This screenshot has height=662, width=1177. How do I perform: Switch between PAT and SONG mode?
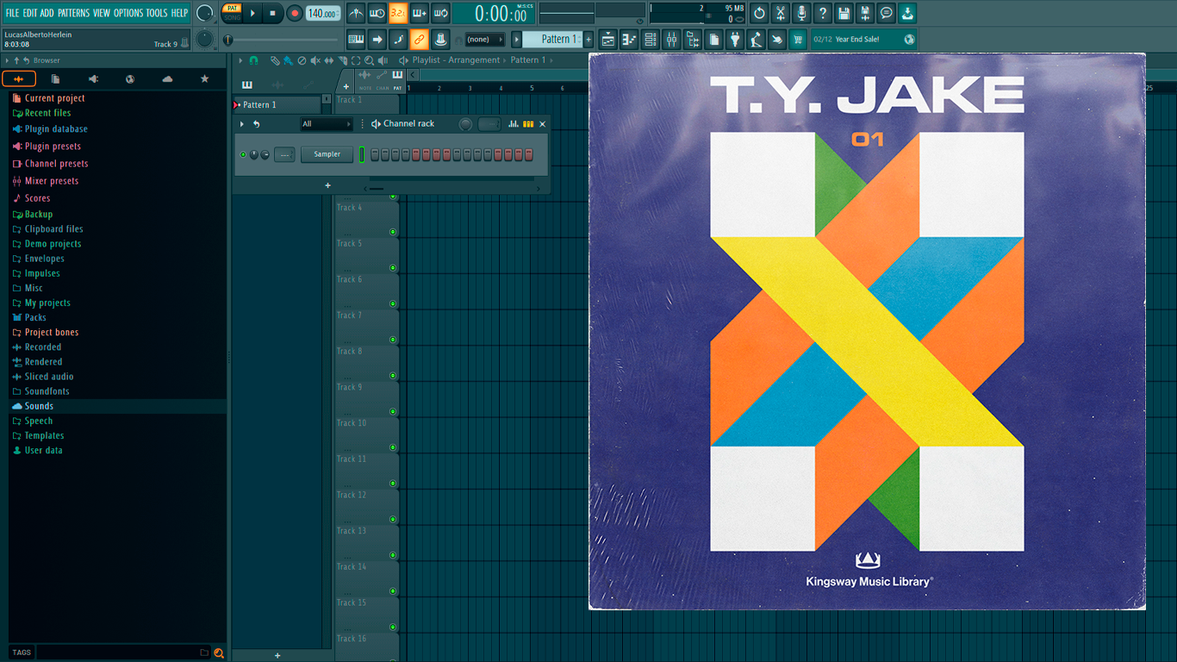232,13
